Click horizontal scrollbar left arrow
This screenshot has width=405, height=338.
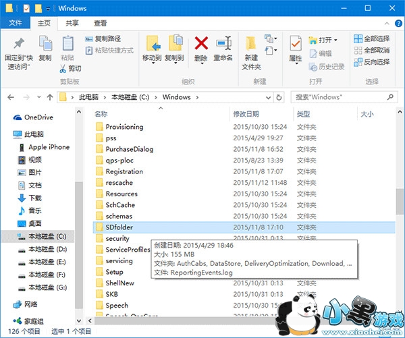(90, 320)
